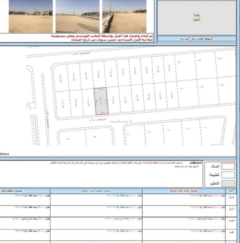This screenshot has height=243, width=240.
Task: Open the left site photo thumbnail
Action: [31, 16]
